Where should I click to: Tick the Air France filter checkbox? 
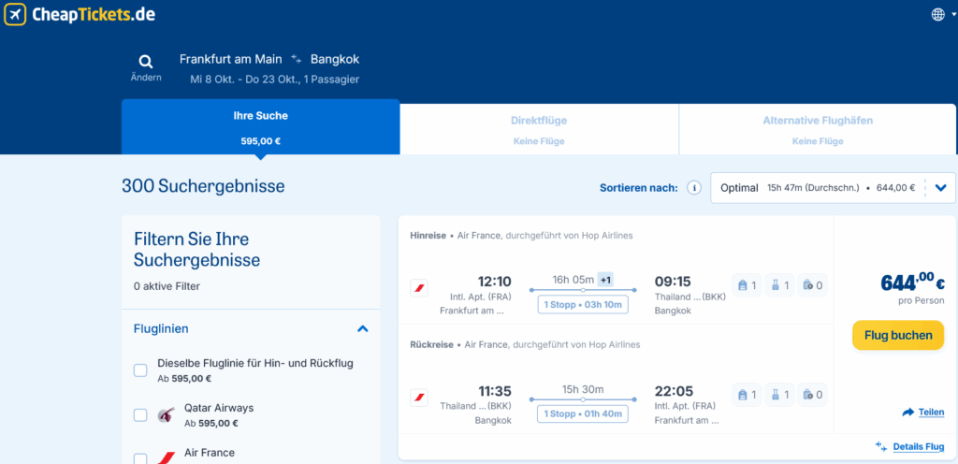140,458
